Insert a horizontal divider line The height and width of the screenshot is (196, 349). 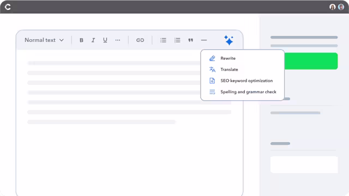[x=204, y=40]
